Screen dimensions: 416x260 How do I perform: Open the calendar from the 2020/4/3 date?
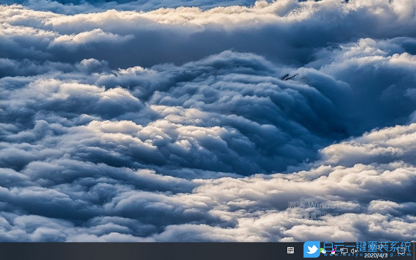(x=376, y=255)
